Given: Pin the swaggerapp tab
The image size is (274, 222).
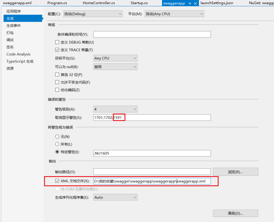Looking at the screenshot, I should (190, 3).
